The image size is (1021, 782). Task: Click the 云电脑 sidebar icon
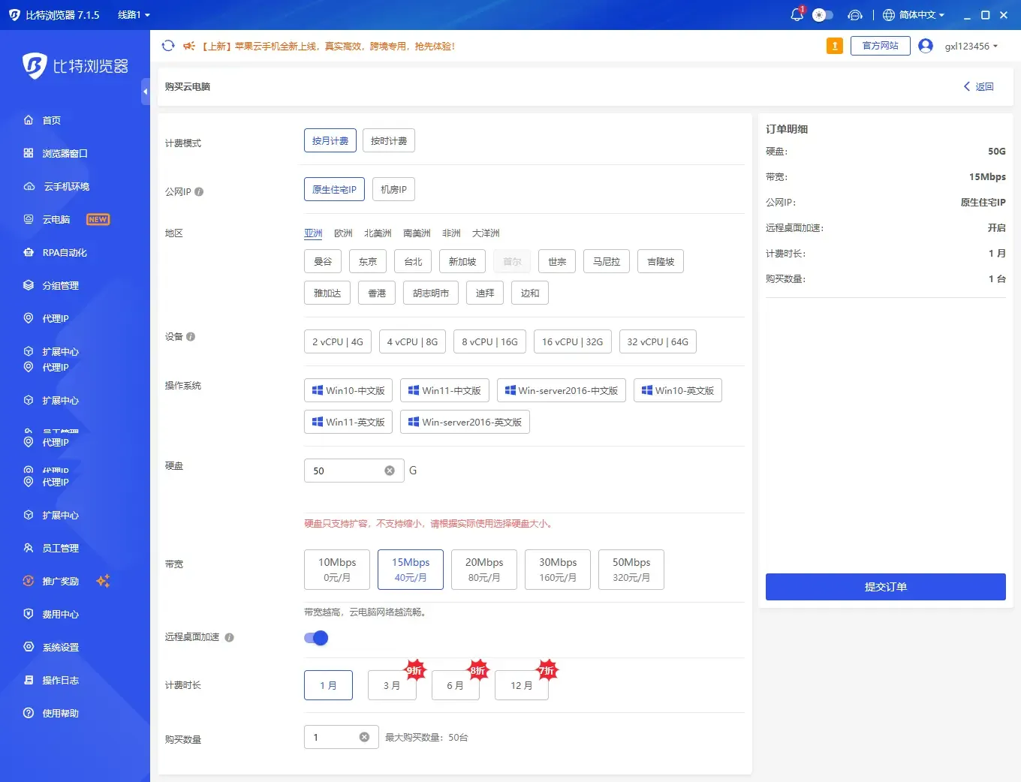[29, 219]
